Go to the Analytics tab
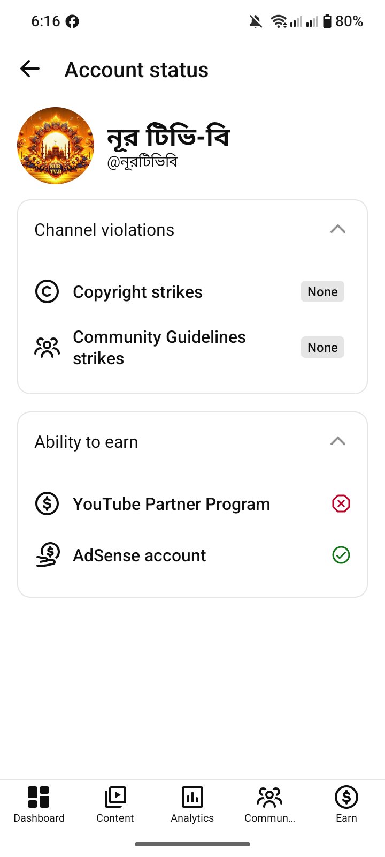 [192, 805]
